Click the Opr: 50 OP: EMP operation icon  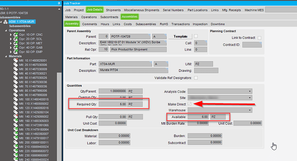click(15, 52)
